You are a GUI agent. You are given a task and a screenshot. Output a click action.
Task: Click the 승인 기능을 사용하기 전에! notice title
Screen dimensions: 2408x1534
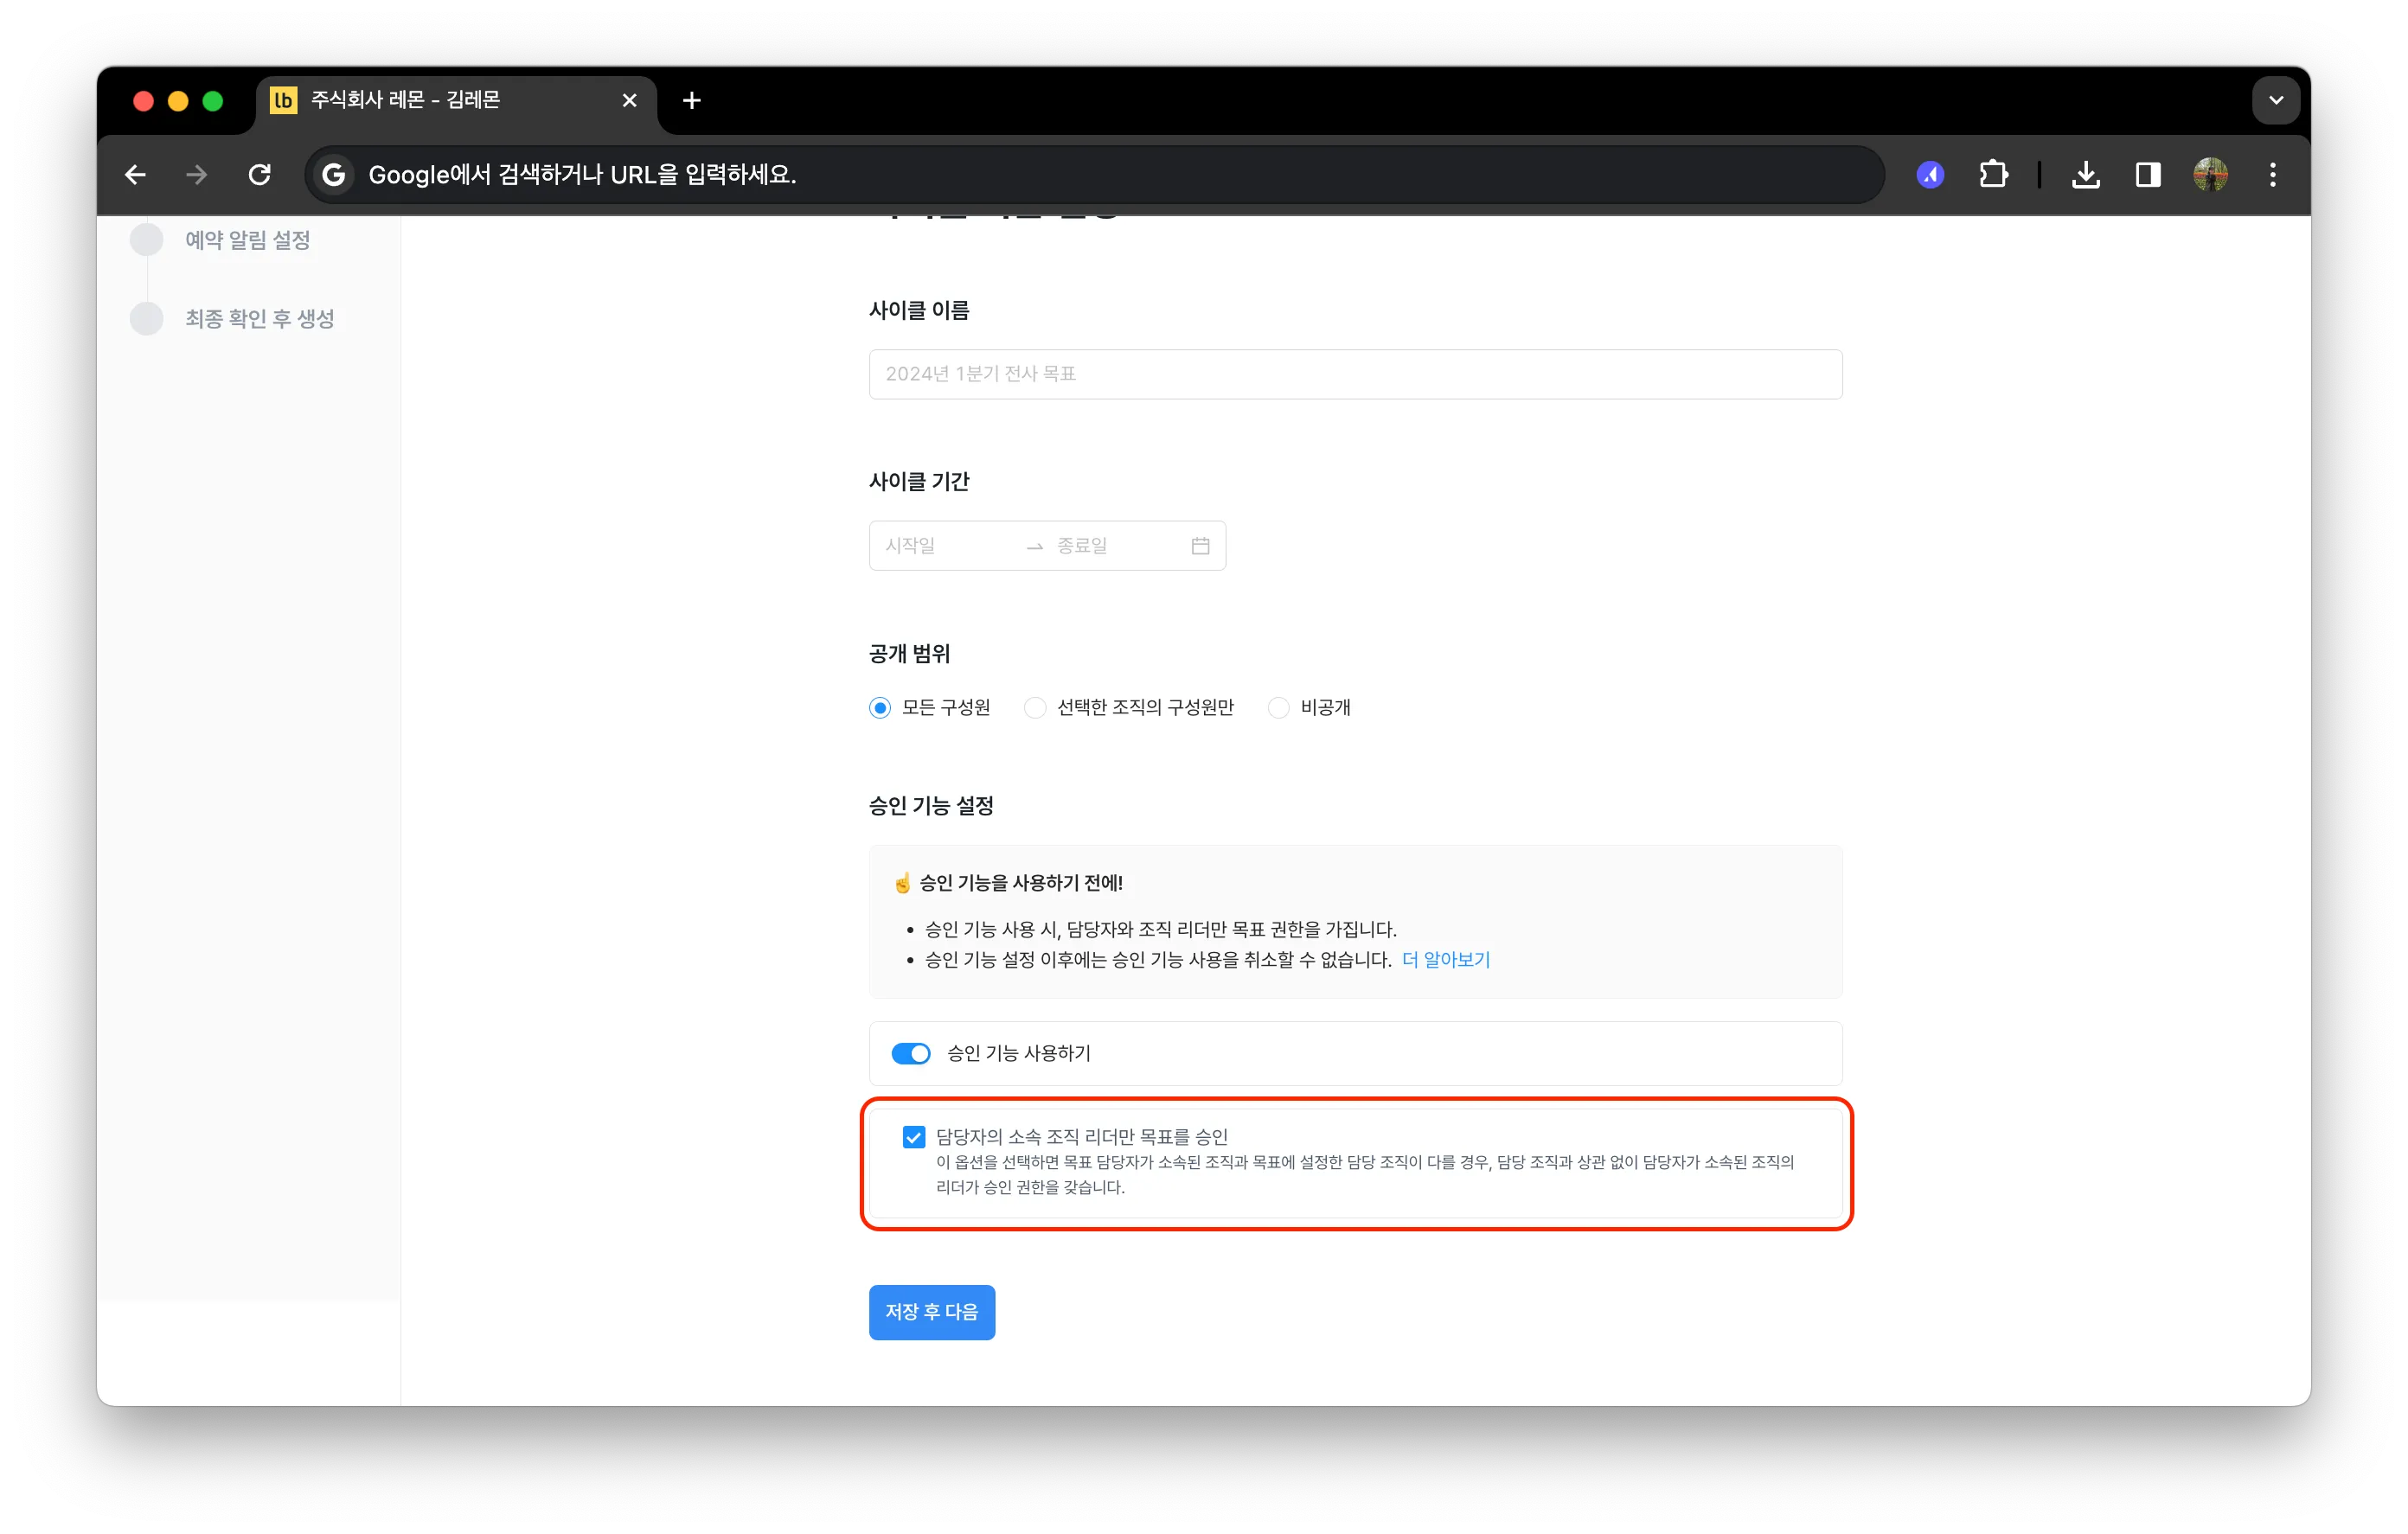pyautogui.click(x=1020, y=882)
